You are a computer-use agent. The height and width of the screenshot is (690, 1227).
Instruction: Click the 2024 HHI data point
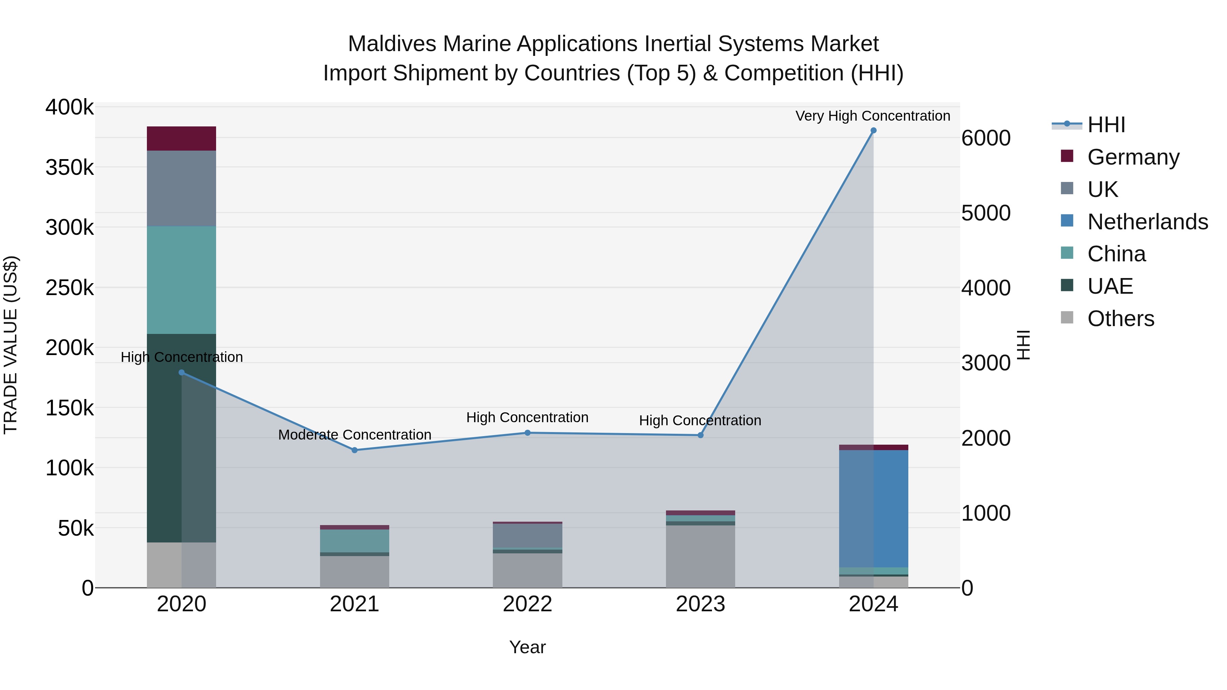point(873,131)
